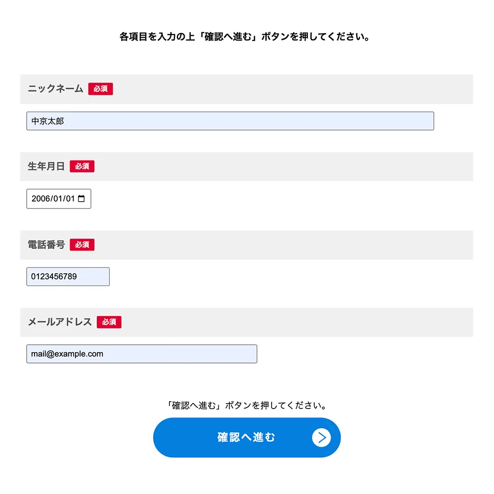Open the calendar picker icon in birthdate field

coord(82,199)
